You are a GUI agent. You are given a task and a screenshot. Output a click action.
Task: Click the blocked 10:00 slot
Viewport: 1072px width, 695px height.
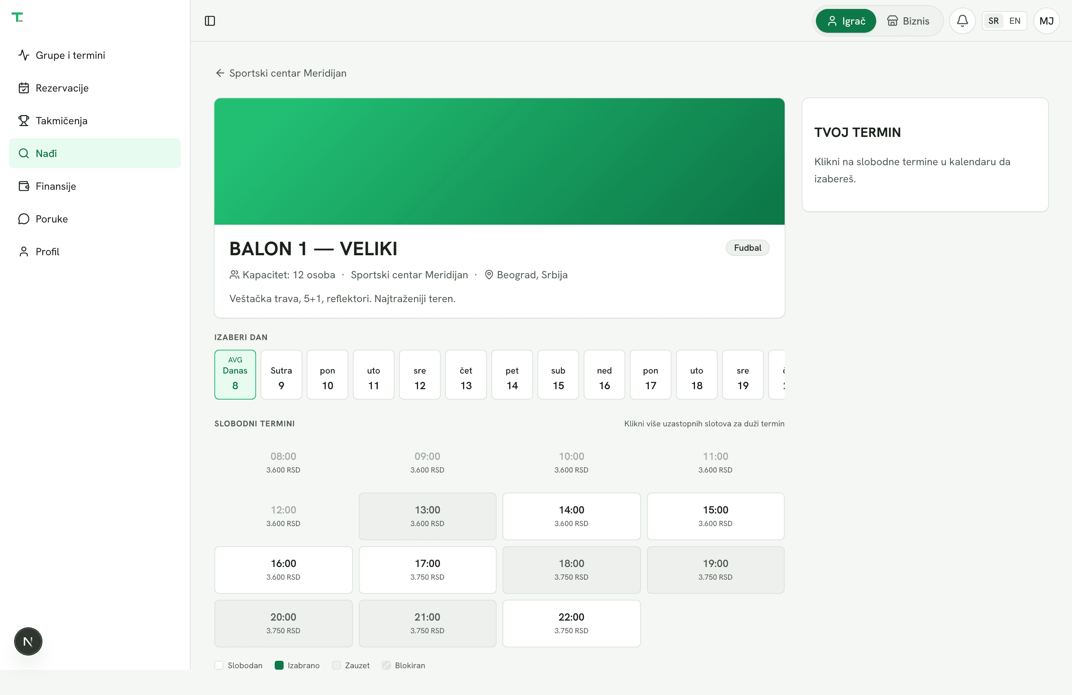pyautogui.click(x=571, y=462)
